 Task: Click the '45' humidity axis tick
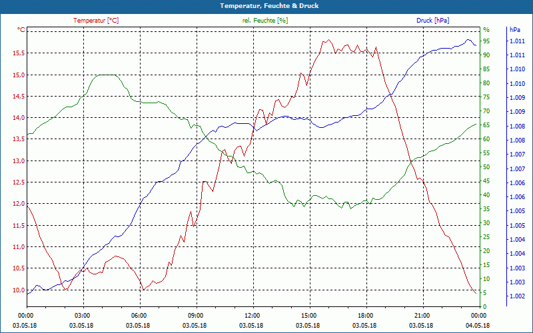coord(486,181)
